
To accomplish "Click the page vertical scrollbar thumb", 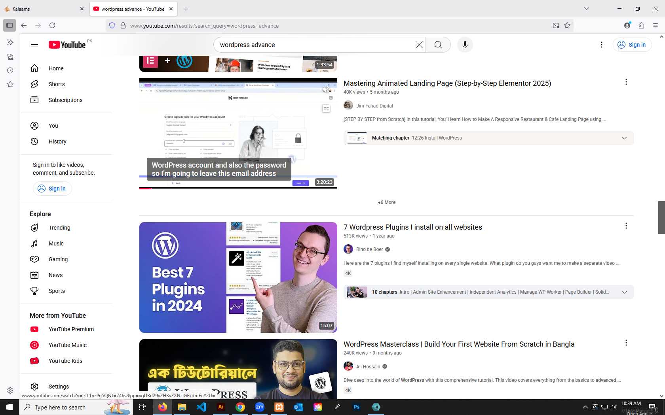I will coord(661,217).
